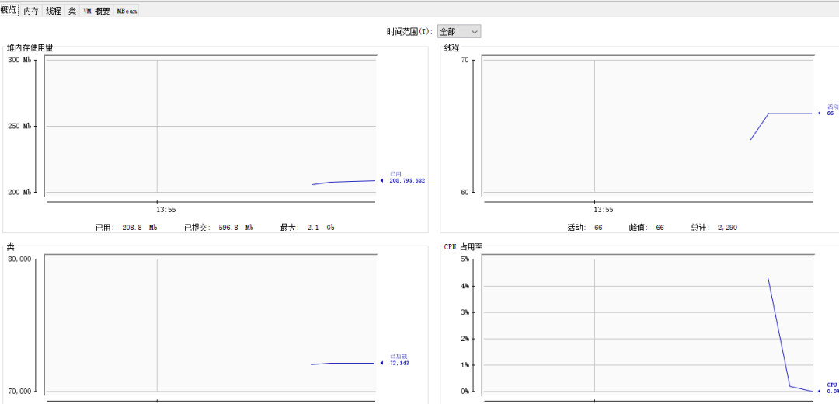This screenshot has width=839, height=404.
Task: Click 13:55 under the threads chart
Action: click(x=603, y=210)
